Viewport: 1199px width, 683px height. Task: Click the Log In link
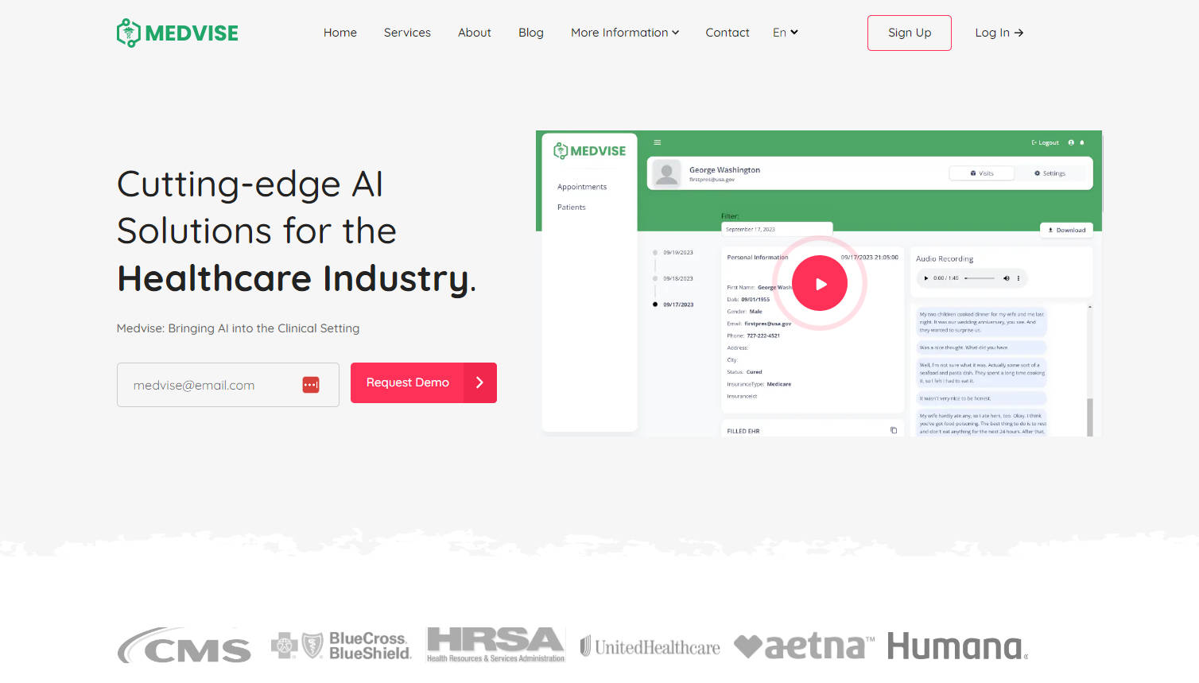pyautogui.click(x=999, y=33)
